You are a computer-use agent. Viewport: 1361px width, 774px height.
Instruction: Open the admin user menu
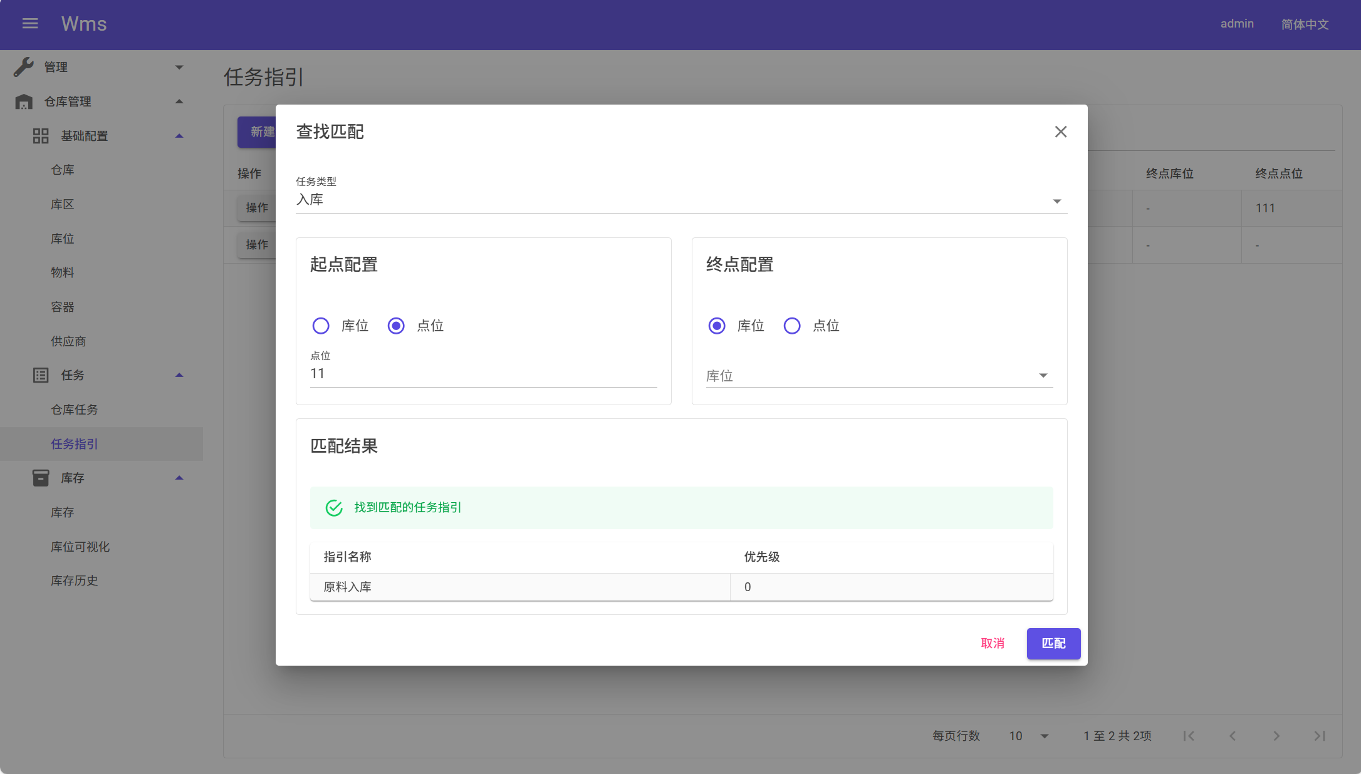pos(1237,24)
